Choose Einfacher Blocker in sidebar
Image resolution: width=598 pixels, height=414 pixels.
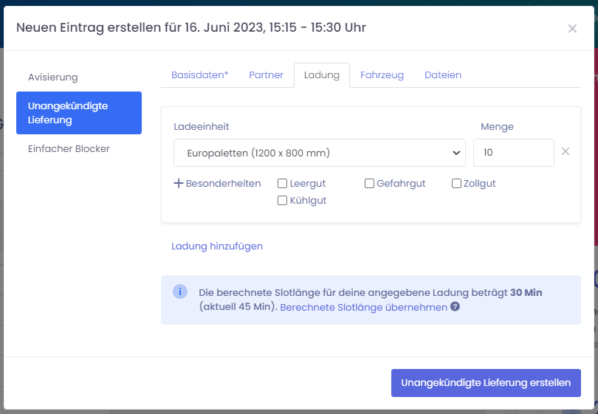[x=69, y=149]
